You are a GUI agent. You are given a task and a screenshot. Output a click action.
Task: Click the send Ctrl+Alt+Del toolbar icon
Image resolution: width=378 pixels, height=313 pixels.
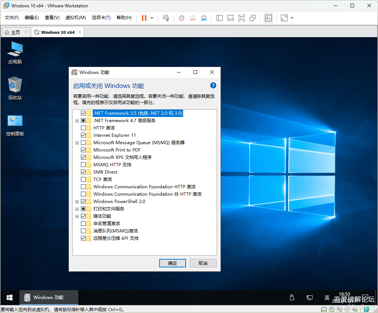coord(166,18)
